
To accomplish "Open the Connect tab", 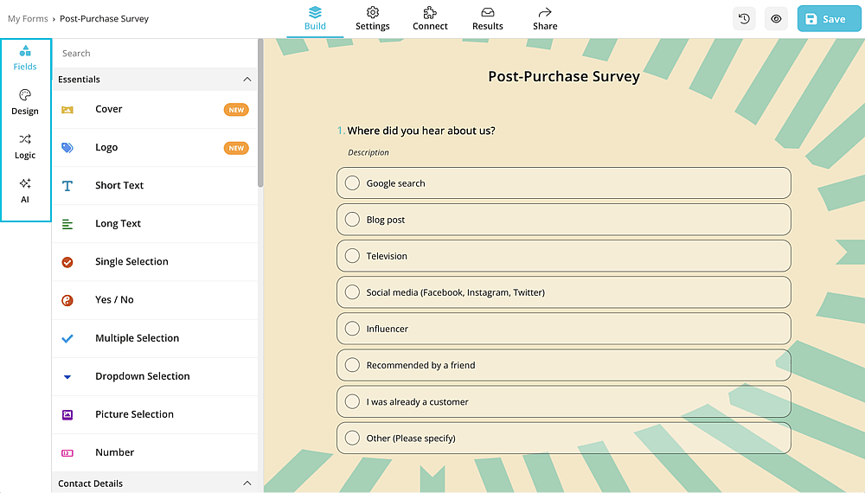I will [430, 19].
